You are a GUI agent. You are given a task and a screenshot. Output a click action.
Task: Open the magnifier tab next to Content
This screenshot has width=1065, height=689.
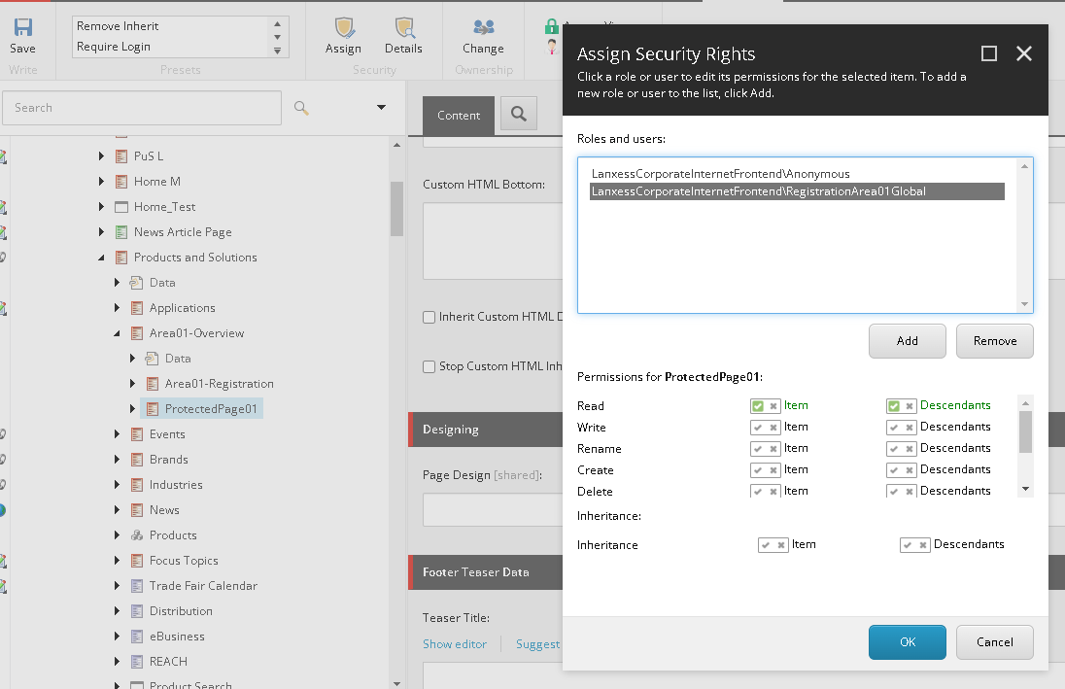pos(519,114)
